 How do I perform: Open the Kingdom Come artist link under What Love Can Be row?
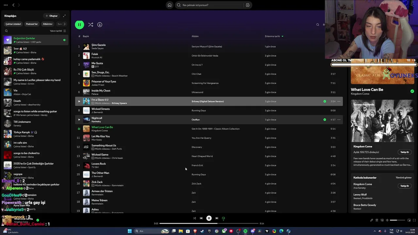click(x=100, y=131)
